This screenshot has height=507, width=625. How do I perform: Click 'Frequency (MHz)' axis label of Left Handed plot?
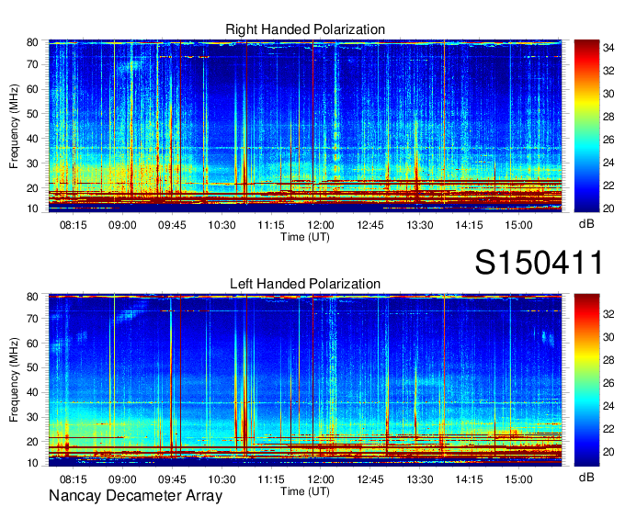click(x=14, y=380)
